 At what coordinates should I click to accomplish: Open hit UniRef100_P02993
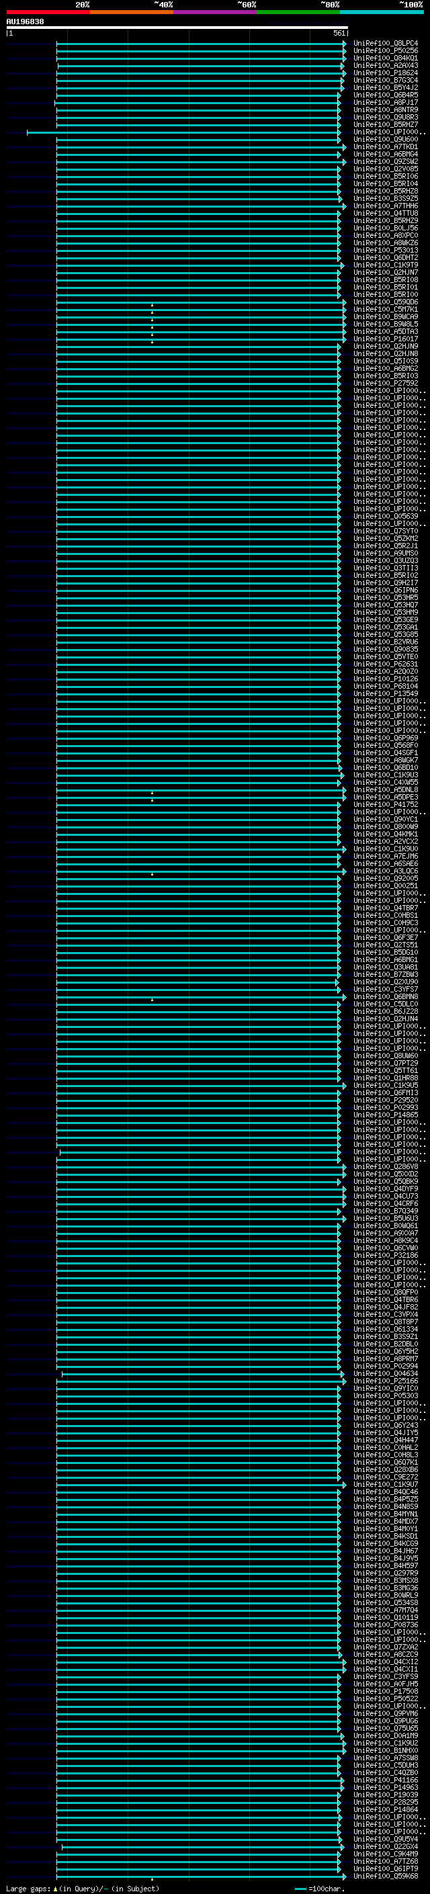pos(386,1107)
